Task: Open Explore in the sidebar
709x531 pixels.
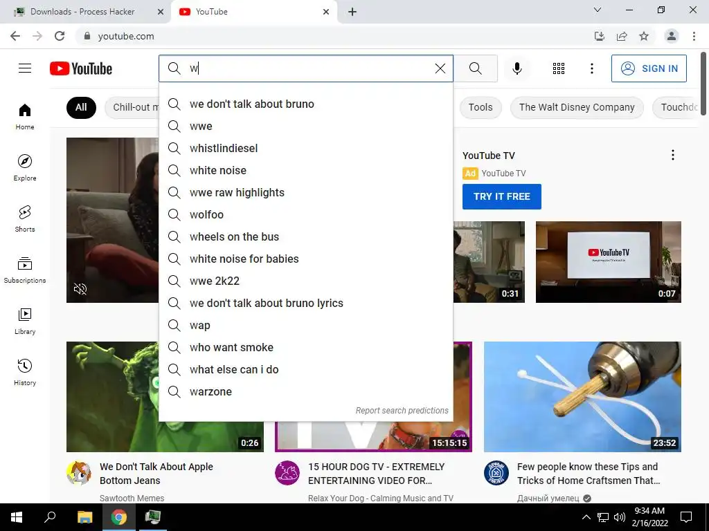Action: (x=25, y=167)
